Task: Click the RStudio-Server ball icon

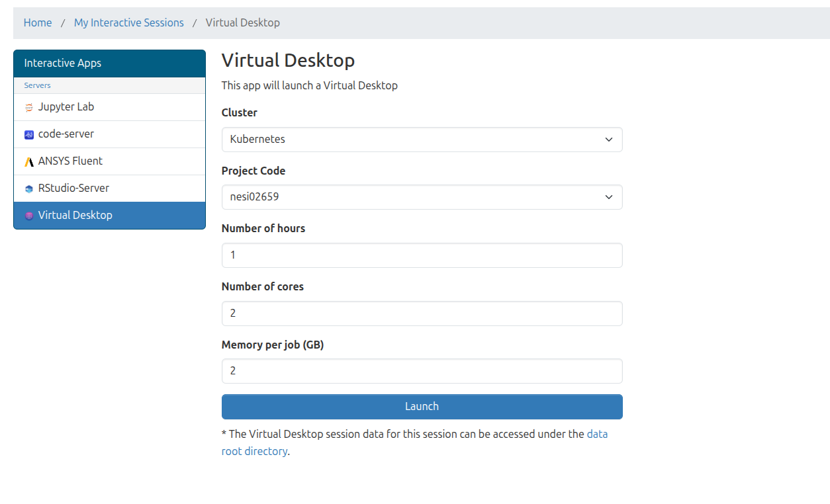Action: pos(29,188)
